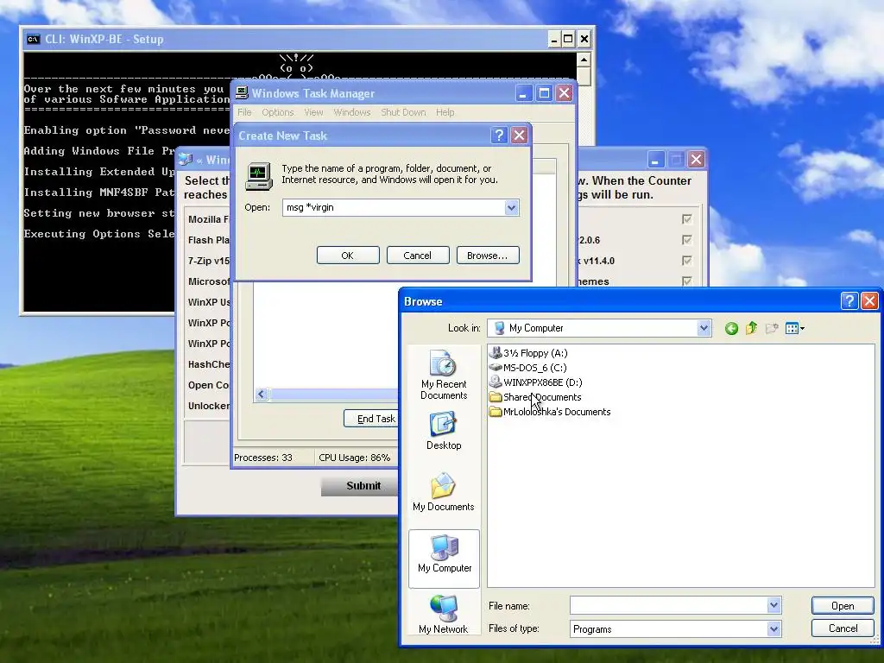The image size is (884, 663).
Task: Click the File name input field
Action: (x=669, y=605)
